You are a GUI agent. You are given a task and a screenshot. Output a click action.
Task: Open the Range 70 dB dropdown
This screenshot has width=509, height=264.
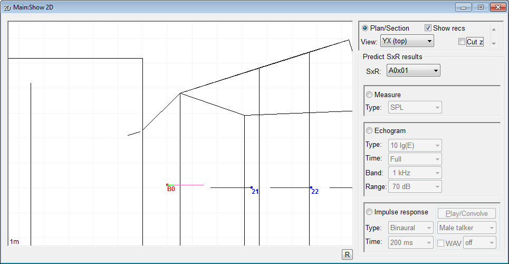coord(415,186)
